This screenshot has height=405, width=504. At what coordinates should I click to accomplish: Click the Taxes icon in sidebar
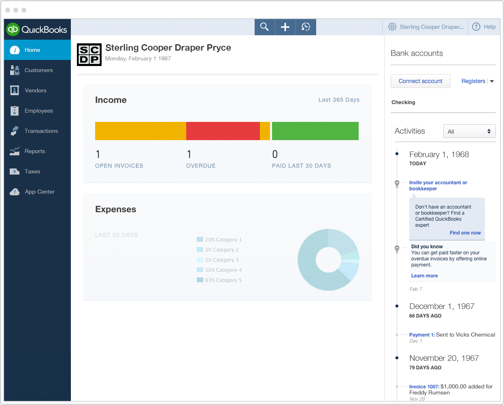point(15,171)
